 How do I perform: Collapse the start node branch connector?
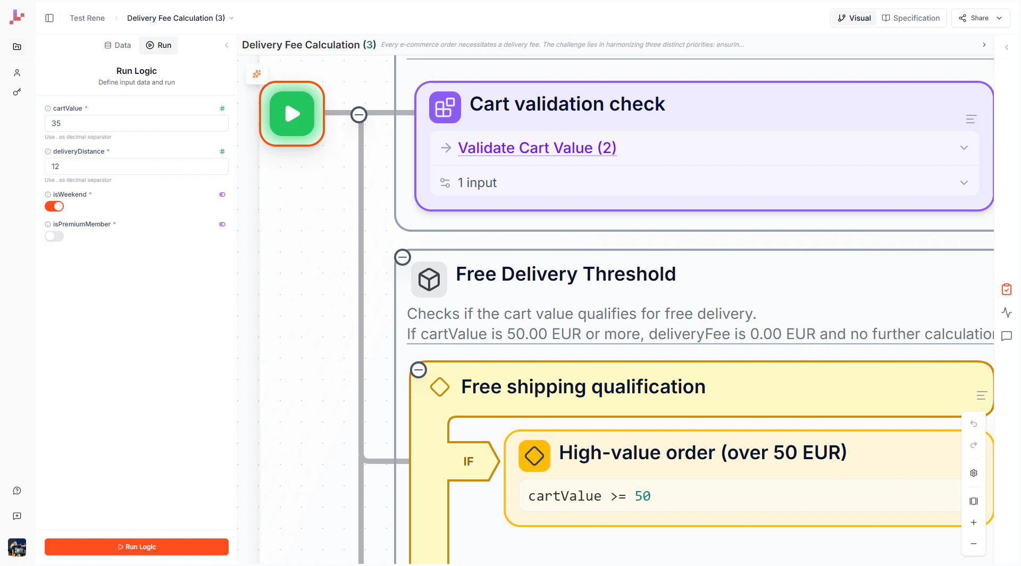coord(359,114)
